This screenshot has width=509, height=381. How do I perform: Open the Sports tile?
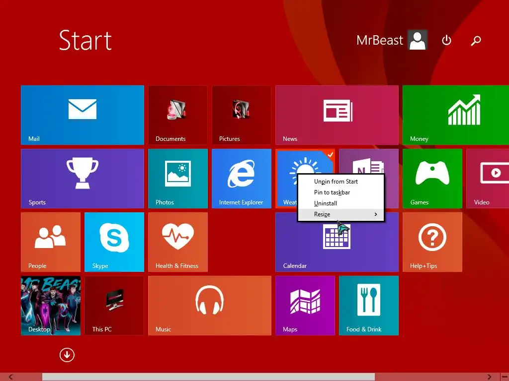(x=83, y=179)
